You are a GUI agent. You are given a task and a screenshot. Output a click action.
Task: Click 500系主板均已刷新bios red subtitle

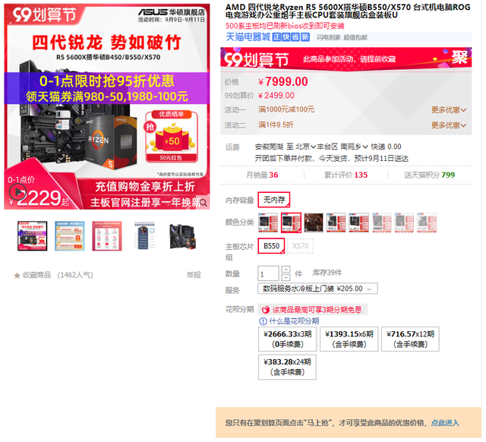285,26
